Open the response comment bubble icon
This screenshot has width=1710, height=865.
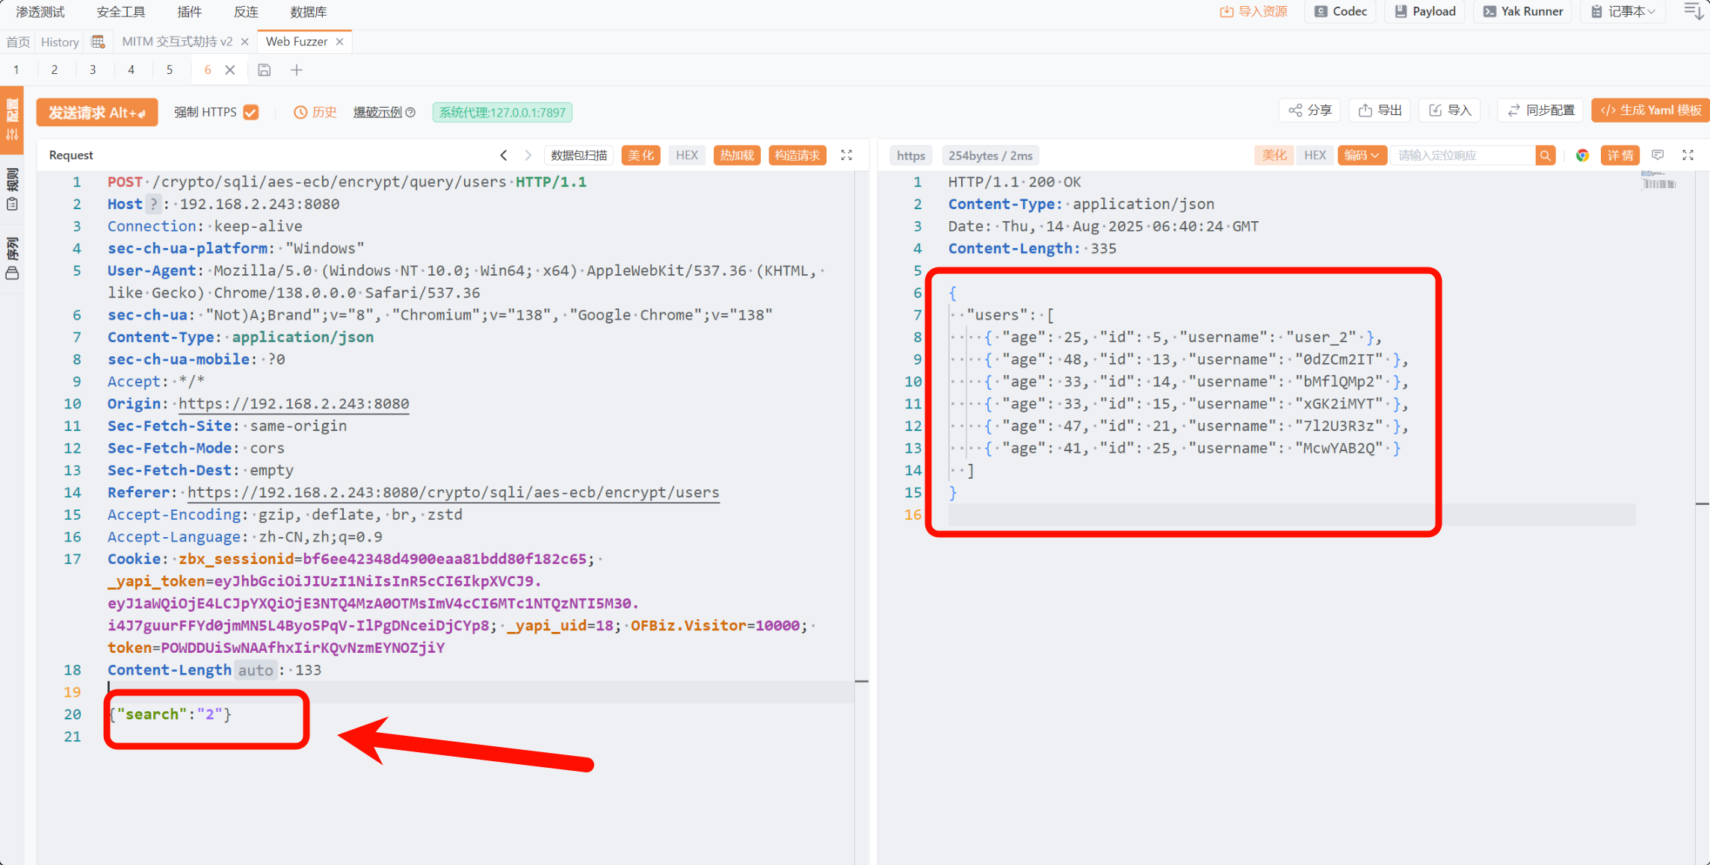[x=1658, y=155]
